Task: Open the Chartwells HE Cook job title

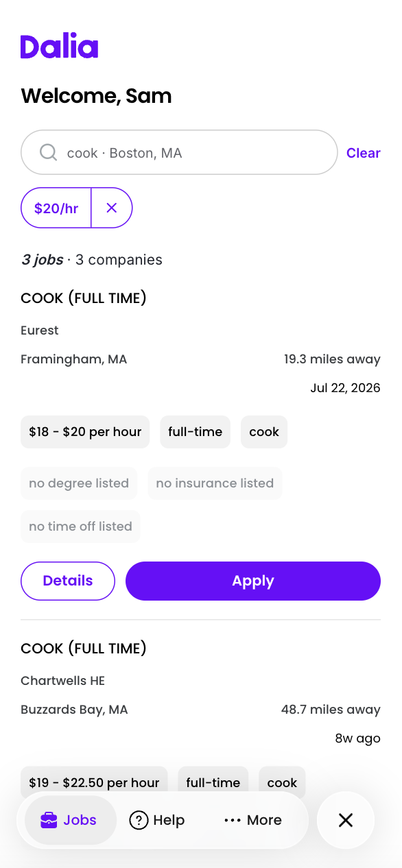Action: pyautogui.click(x=84, y=649)
